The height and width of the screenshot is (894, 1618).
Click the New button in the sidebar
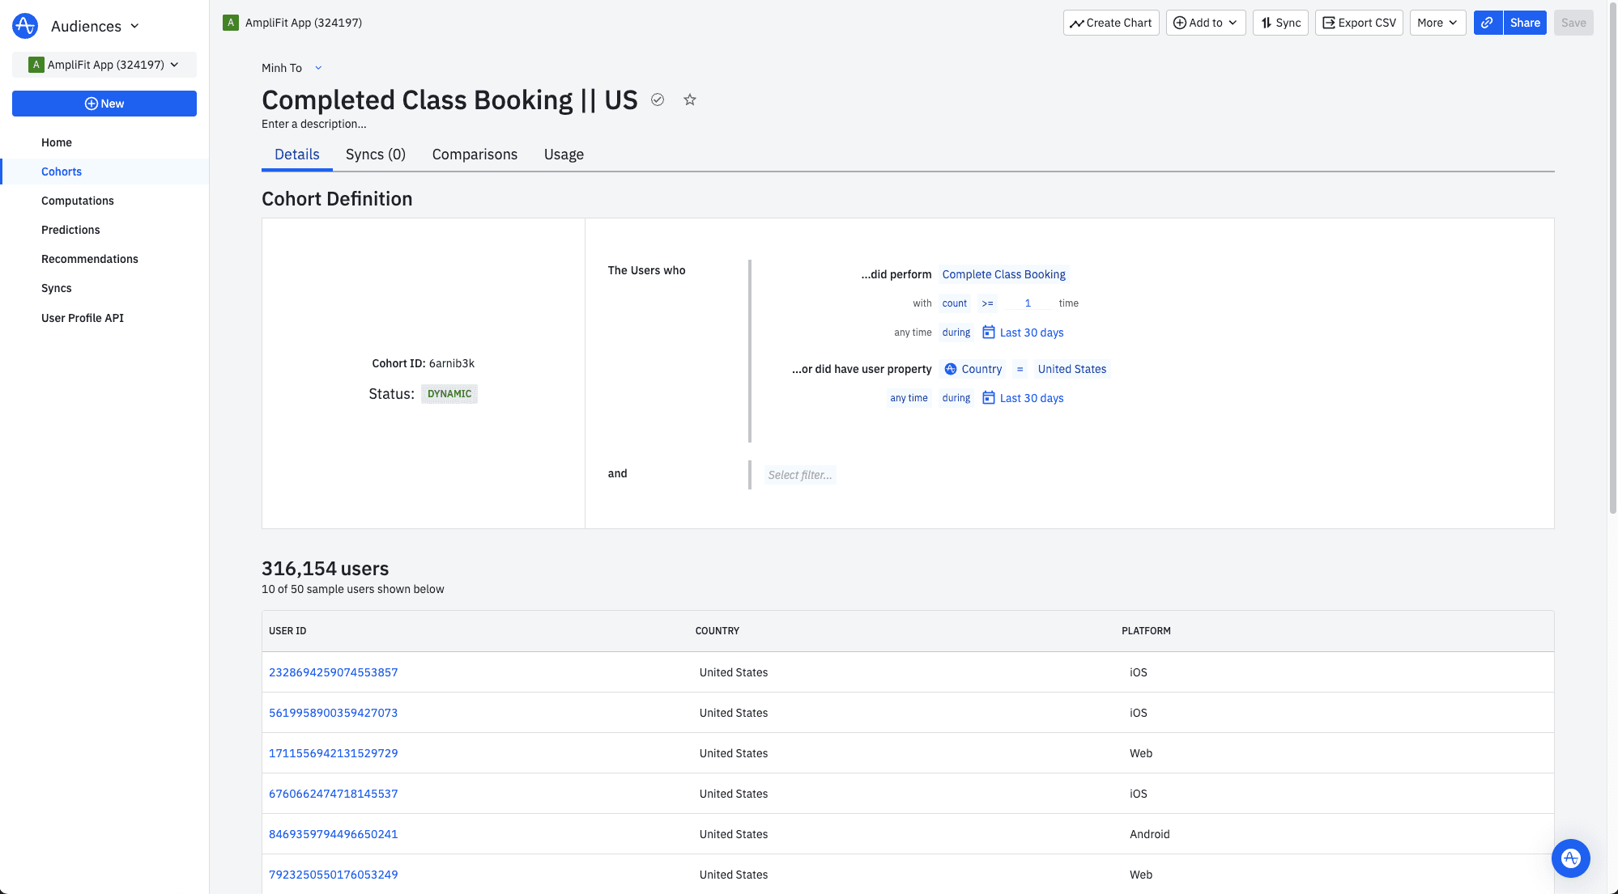tap(104, 104)
